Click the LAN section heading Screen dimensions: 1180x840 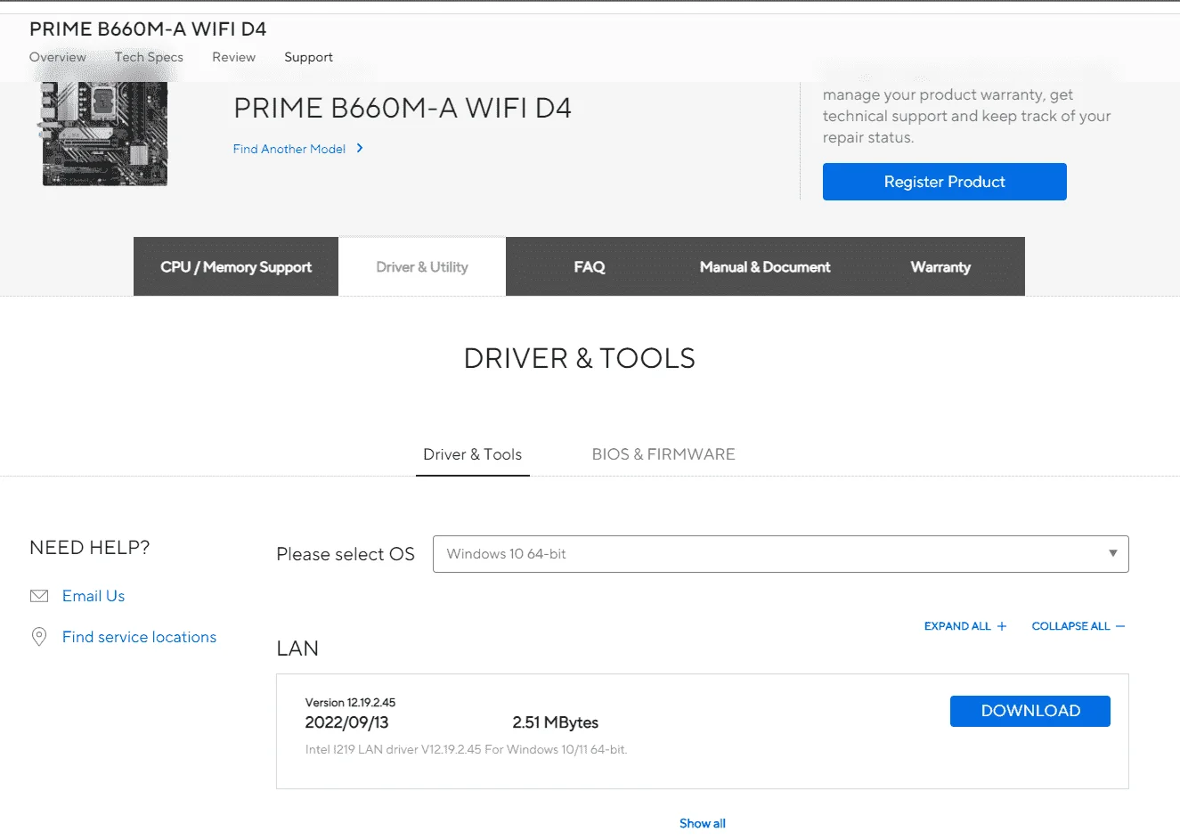(x=297, y=648)
